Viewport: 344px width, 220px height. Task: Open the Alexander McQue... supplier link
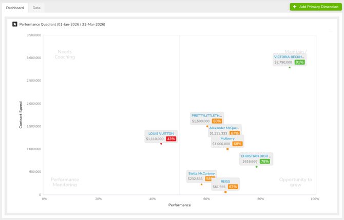coord(224,128)
